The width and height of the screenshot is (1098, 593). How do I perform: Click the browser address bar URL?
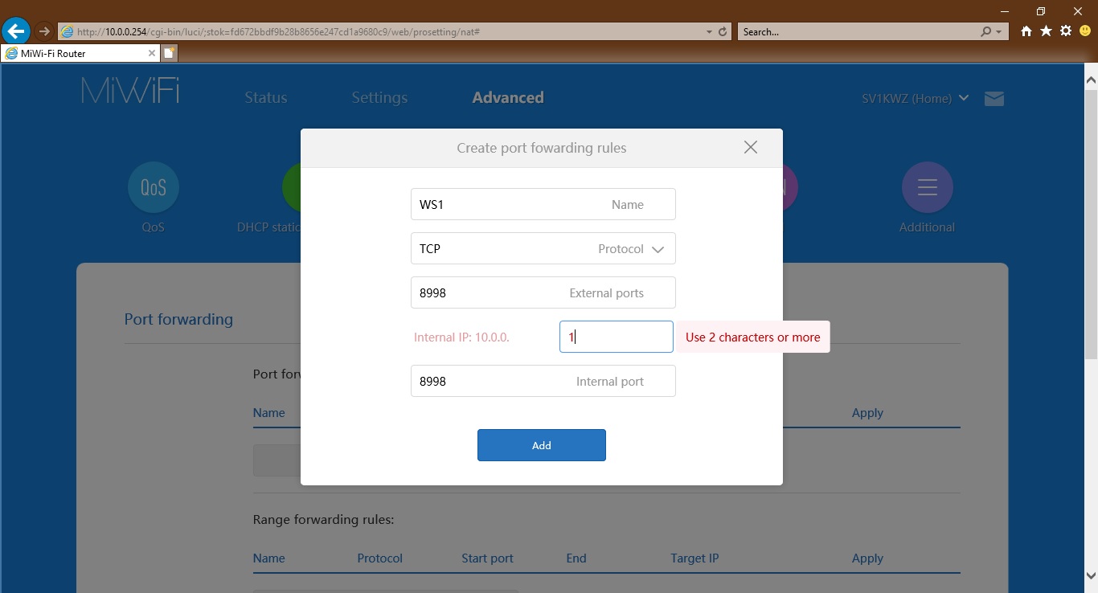click(x=382, y=32)
